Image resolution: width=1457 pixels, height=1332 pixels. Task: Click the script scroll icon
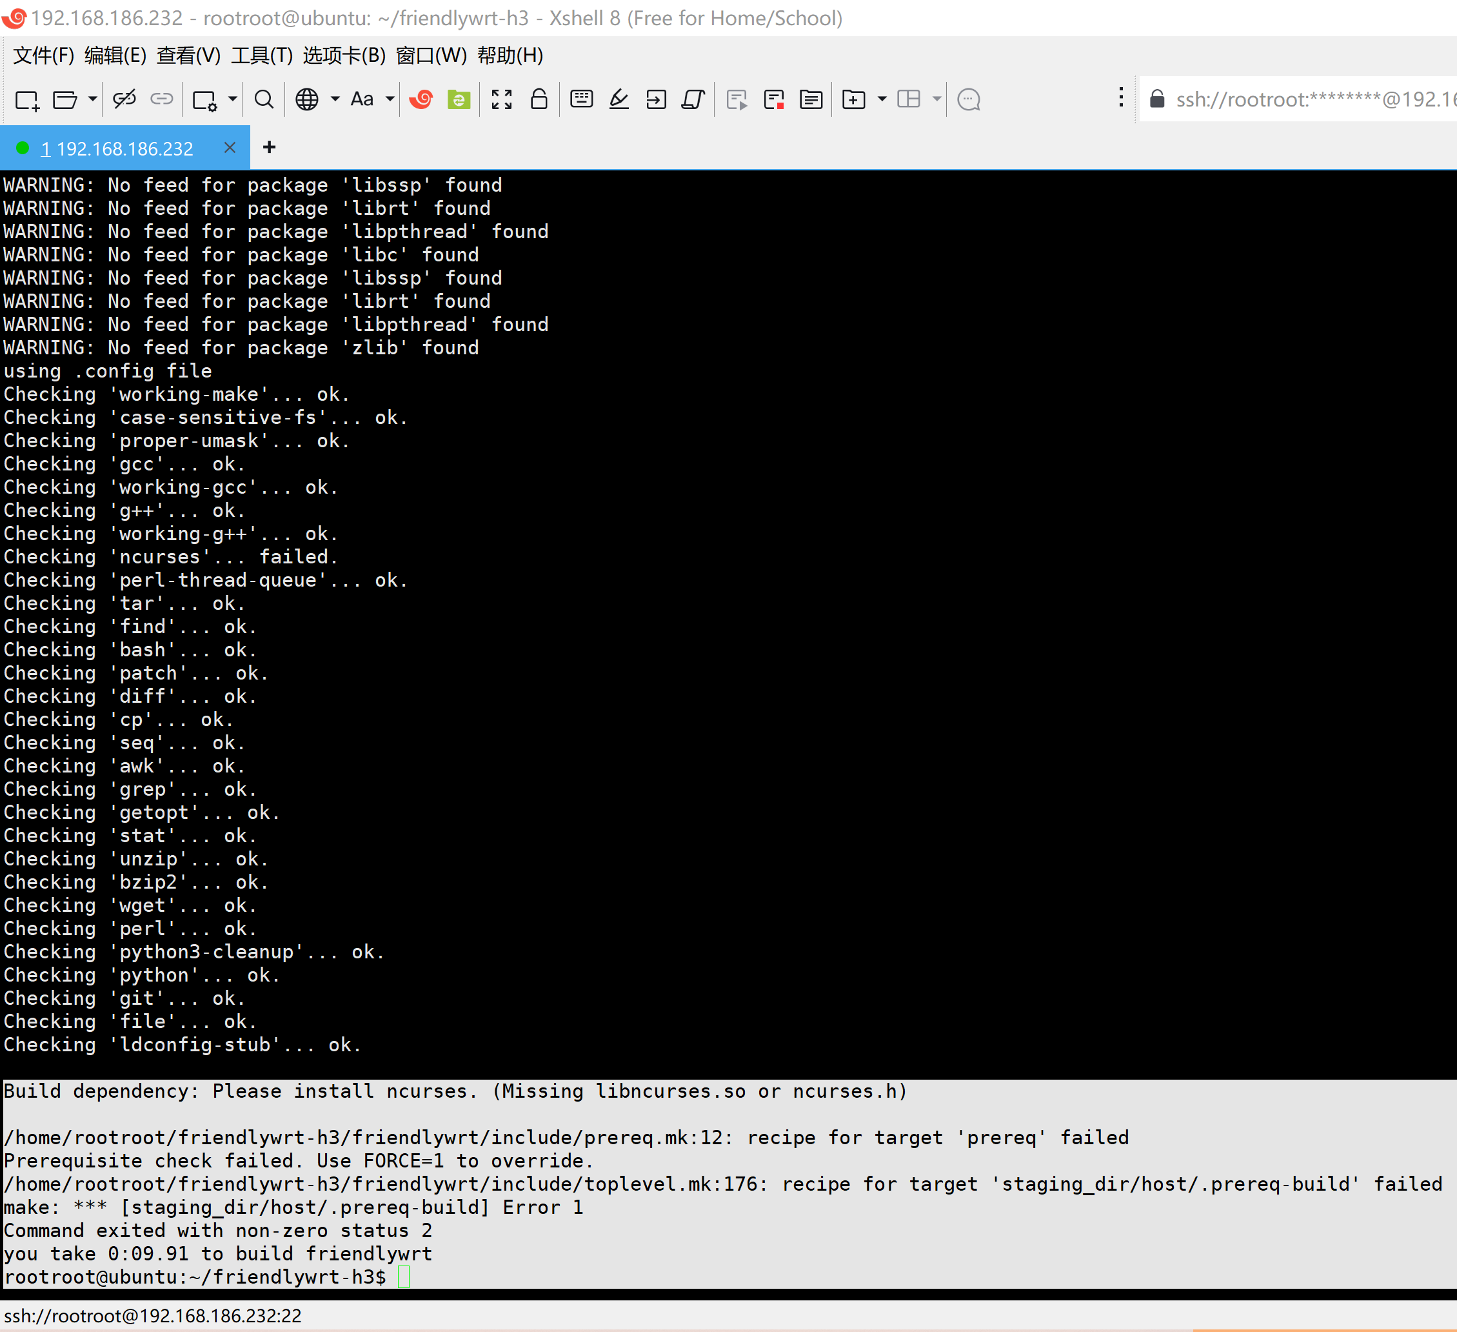click(x=693, y=99)
